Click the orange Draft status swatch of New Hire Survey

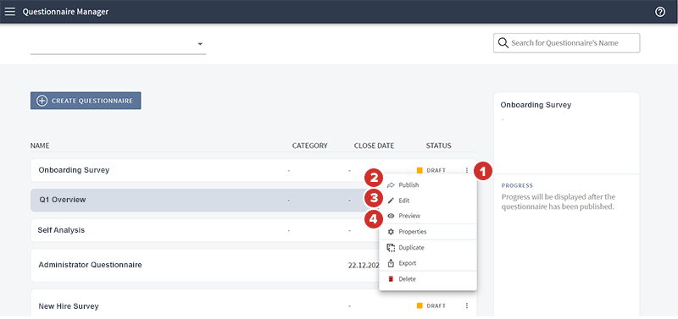[x=420, y=305]
